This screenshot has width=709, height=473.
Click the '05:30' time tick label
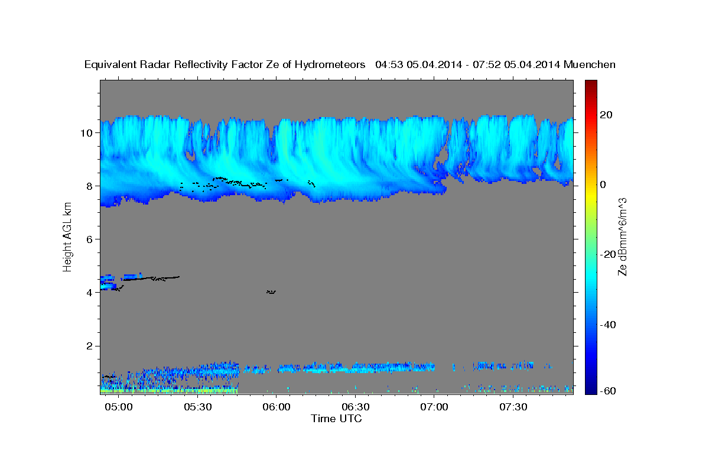pos(197,407)
